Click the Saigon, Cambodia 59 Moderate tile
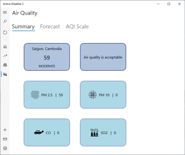Viewport: 185px width, 155px height. 47,57
